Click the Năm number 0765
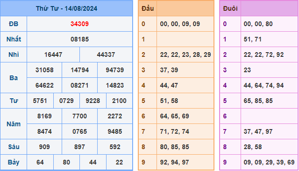This screenshot has height=171, width=299. click(79, 131)
